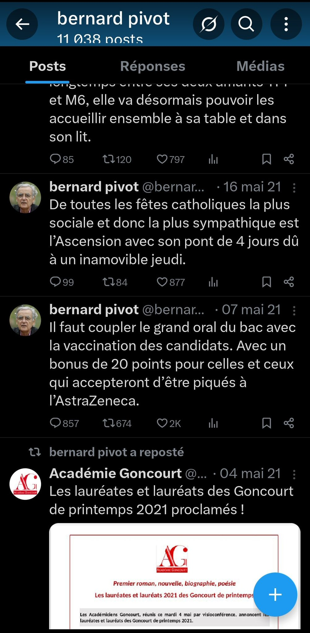The image size is (310, 633).
Task: View analytics for the AstraZeneca post
Action: 213,423
